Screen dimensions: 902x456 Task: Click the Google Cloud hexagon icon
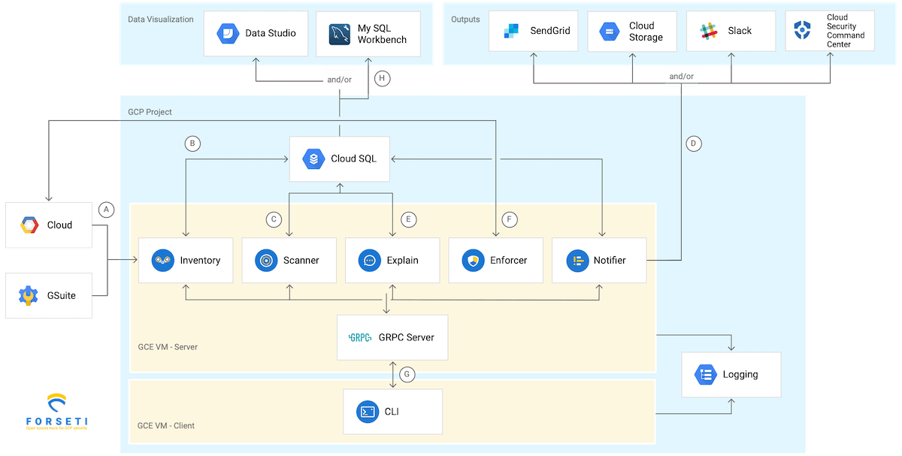29,225
